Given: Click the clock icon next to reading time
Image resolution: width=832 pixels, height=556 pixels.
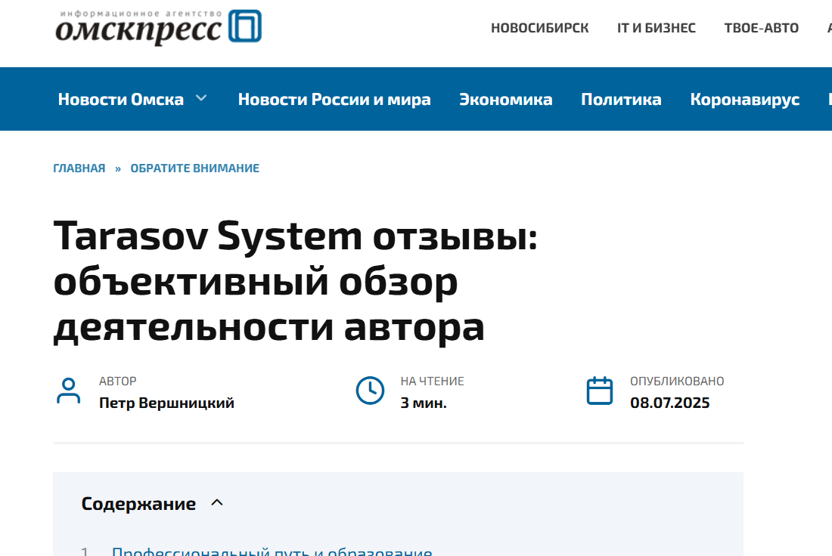Looking at the screenshot, I should tap(370, 391).
